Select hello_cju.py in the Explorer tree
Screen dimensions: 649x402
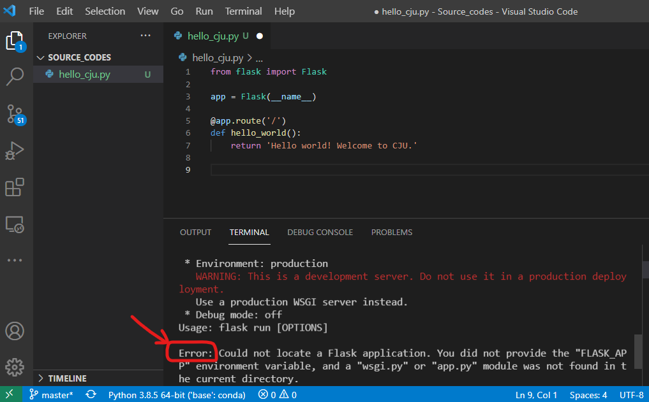(98, 75)
